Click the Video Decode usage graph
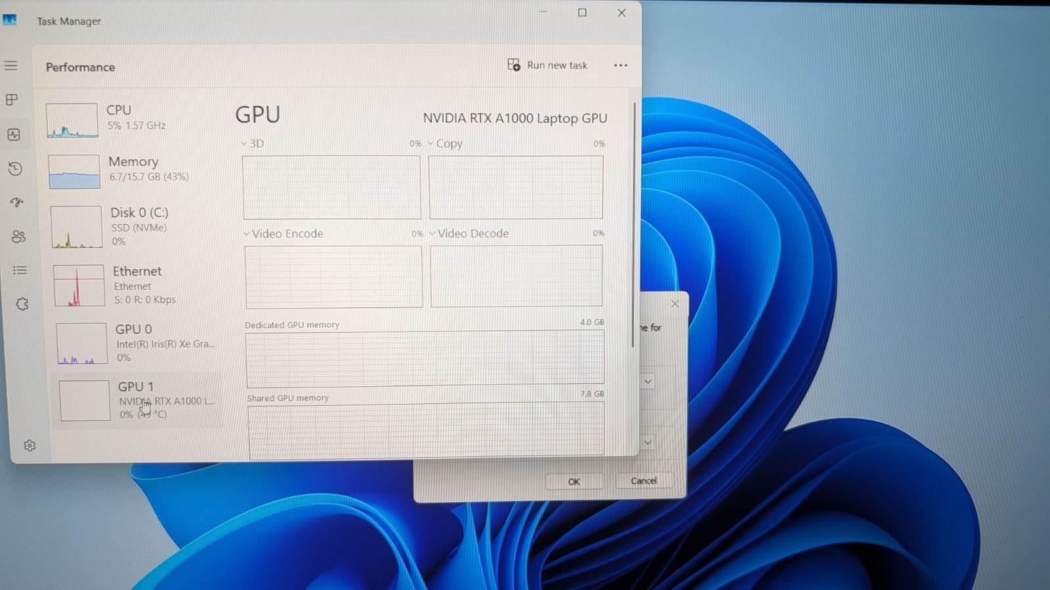Screen dimensions: 1050x590 tap(516, 276)
